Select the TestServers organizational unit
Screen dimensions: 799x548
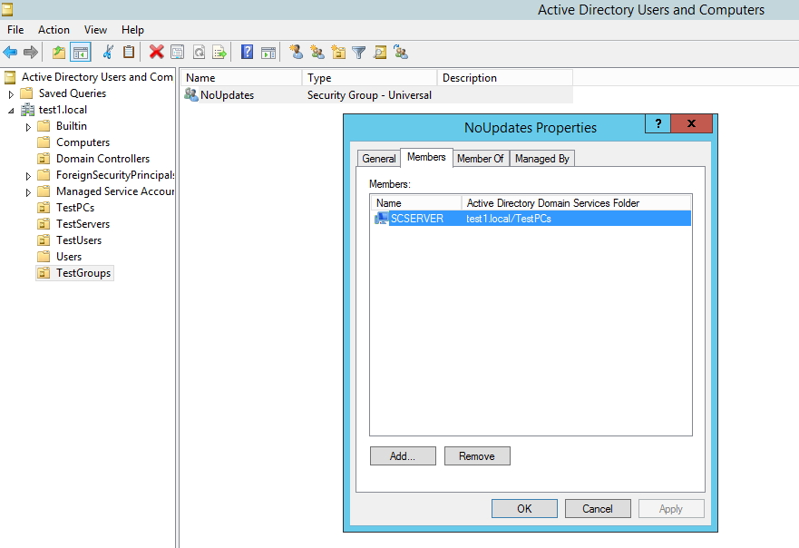83,224
